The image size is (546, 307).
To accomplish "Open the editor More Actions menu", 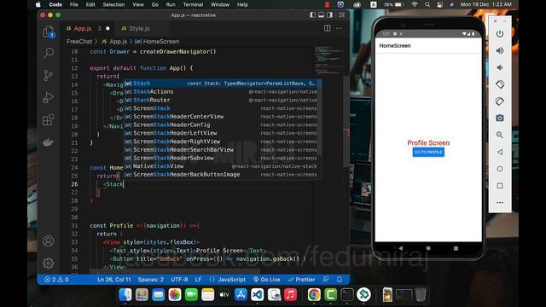I will pyautogui.click(x=339, y=28).
